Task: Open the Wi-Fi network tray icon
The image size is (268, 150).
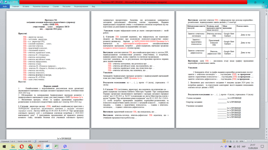Action: 234,146
